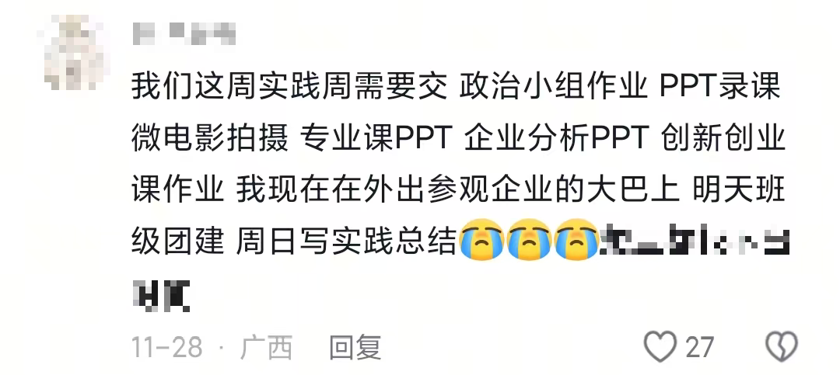Image resolution: width=840 pixels, height=375 pixels.
Task: Click the middle crying emoji
Action: tap(529, 239)
